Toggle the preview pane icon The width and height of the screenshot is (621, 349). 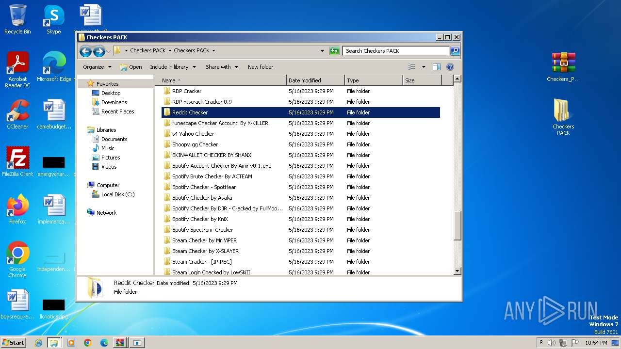coord(436,67)
